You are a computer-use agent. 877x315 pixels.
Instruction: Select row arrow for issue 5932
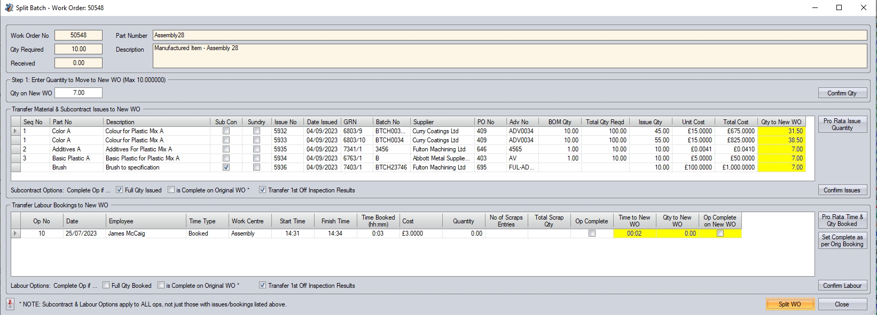point(16,131)
